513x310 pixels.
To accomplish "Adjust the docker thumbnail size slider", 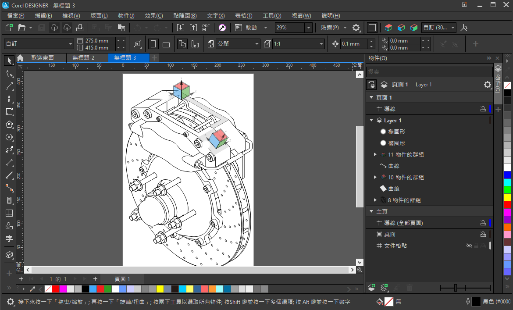I will coord(456,288).
